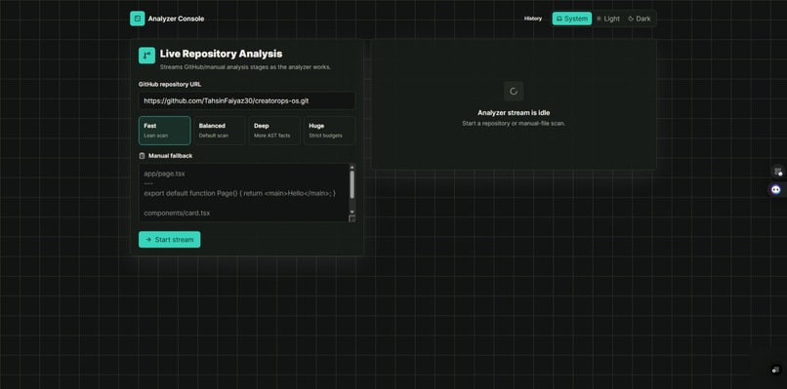Click the 'Start a repository or manual-file scan.' text
Image resolution: width=787 pixels, height=389 pixels.
point(514,123)
